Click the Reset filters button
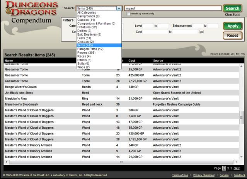 [x=233, y=36]
